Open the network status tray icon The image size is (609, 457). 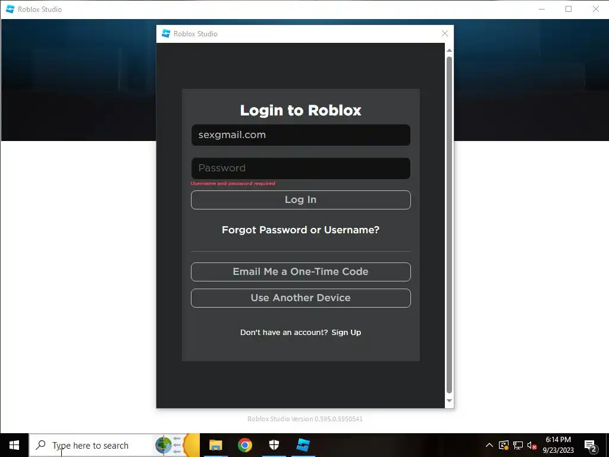tap(518, 445)
